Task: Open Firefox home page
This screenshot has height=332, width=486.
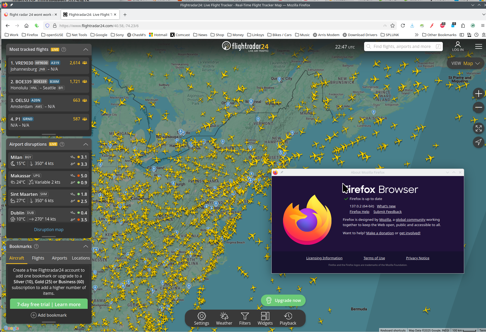Action: click(26, 26)
